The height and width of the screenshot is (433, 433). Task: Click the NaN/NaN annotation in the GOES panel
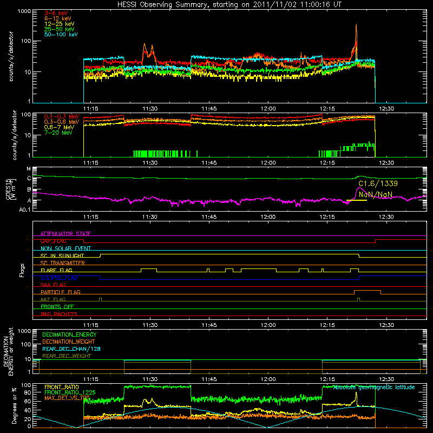point(376,194)
